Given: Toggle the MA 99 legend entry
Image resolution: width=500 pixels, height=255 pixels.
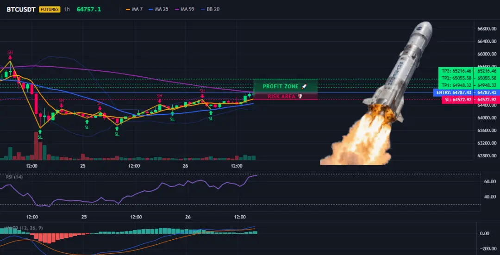Looking at the screenshot, I should coord(184,9).
